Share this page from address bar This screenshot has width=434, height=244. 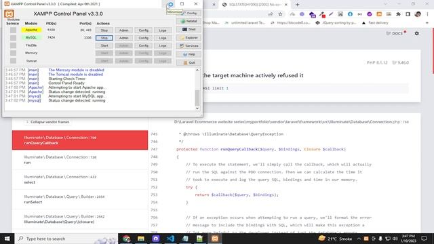[271, 14]
